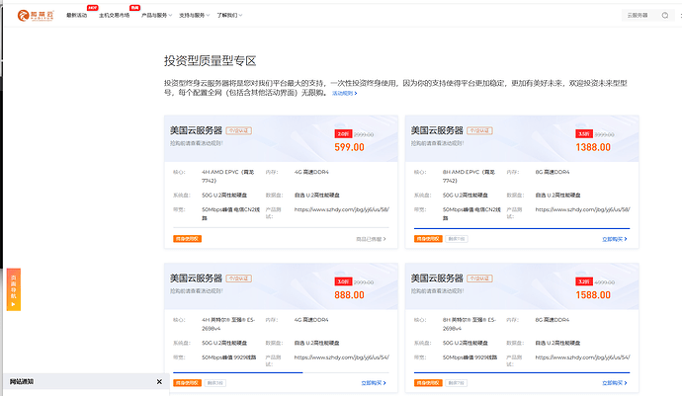The image size is (682, 396).
Task: Click orange 终身使用权 tag on the 599.00 card
Action: pos(187,239)
